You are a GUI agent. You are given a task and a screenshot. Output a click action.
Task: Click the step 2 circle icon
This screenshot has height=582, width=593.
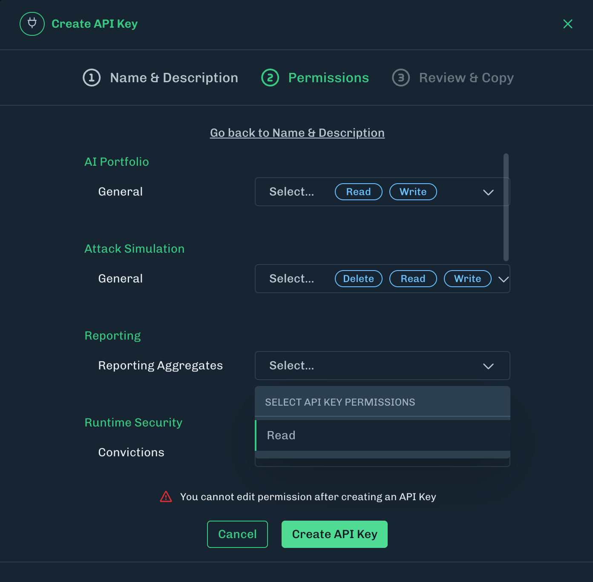270,78
